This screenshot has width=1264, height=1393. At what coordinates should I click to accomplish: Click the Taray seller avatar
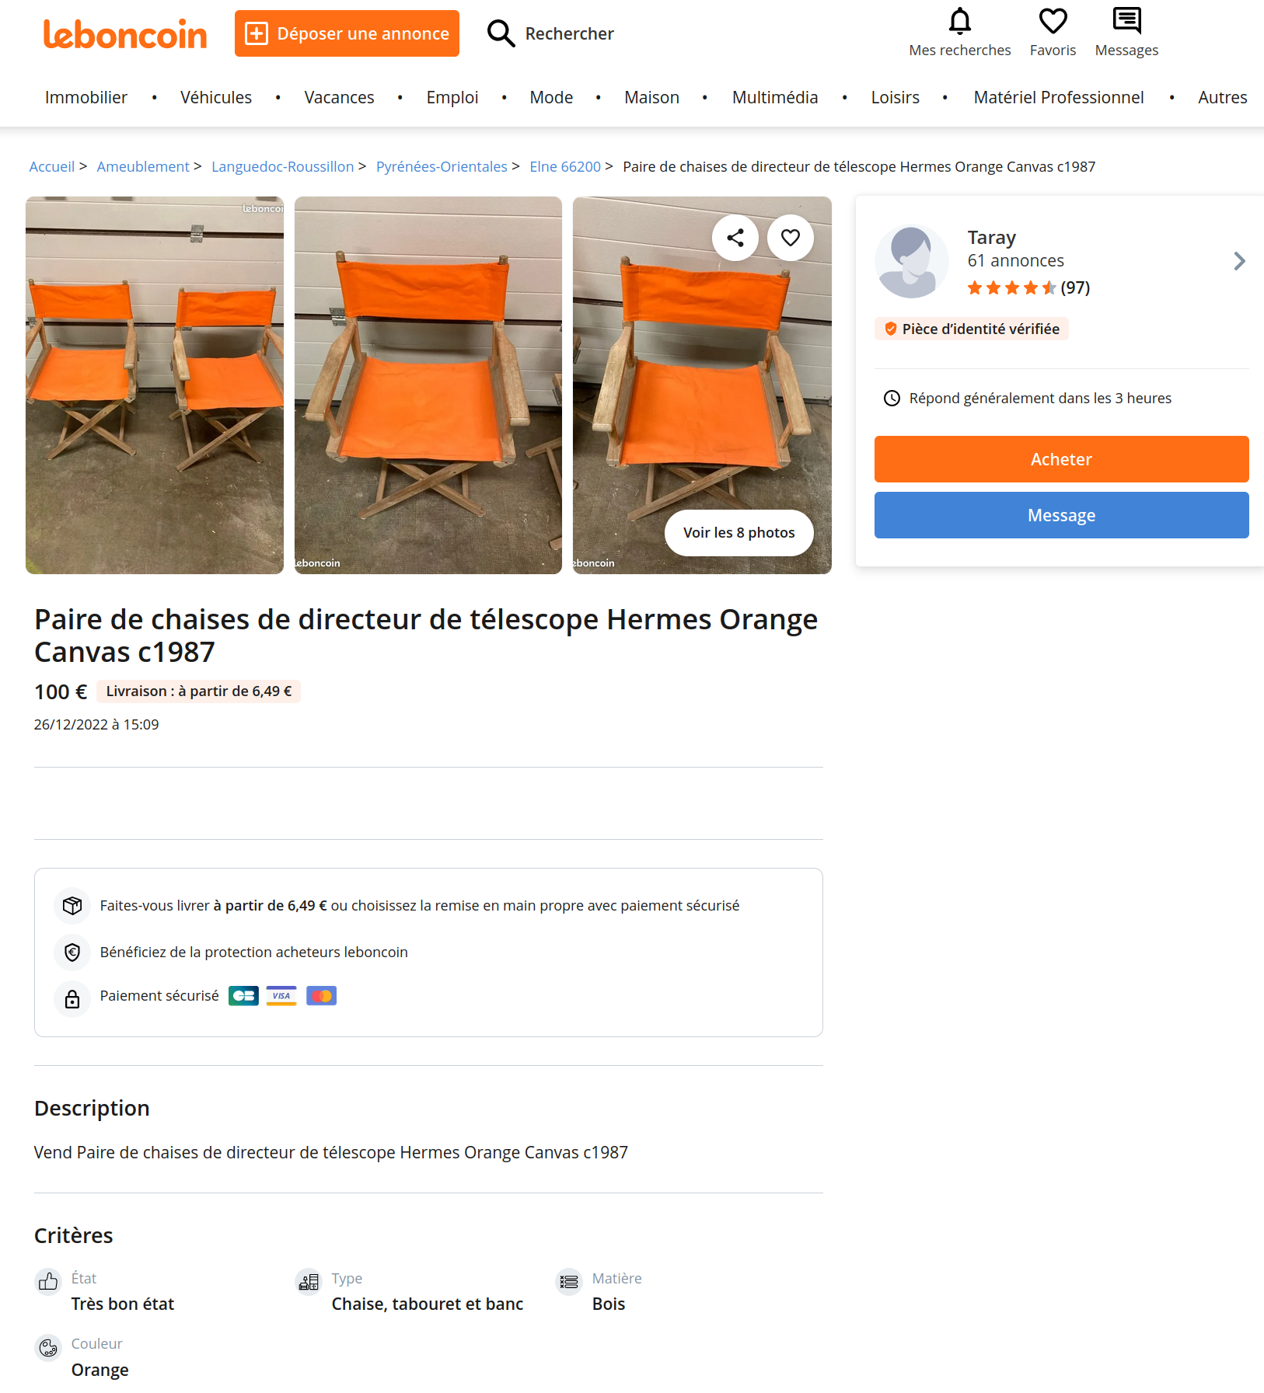click(911, 262)
